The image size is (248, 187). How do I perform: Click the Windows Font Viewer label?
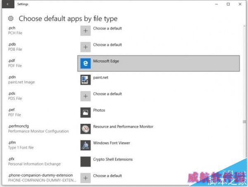112,143
